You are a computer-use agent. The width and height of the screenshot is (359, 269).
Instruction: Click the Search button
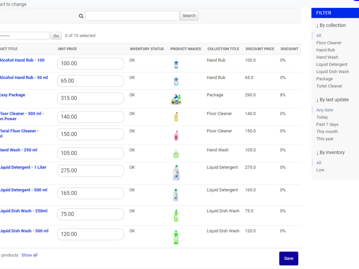(x=189, y=16)
